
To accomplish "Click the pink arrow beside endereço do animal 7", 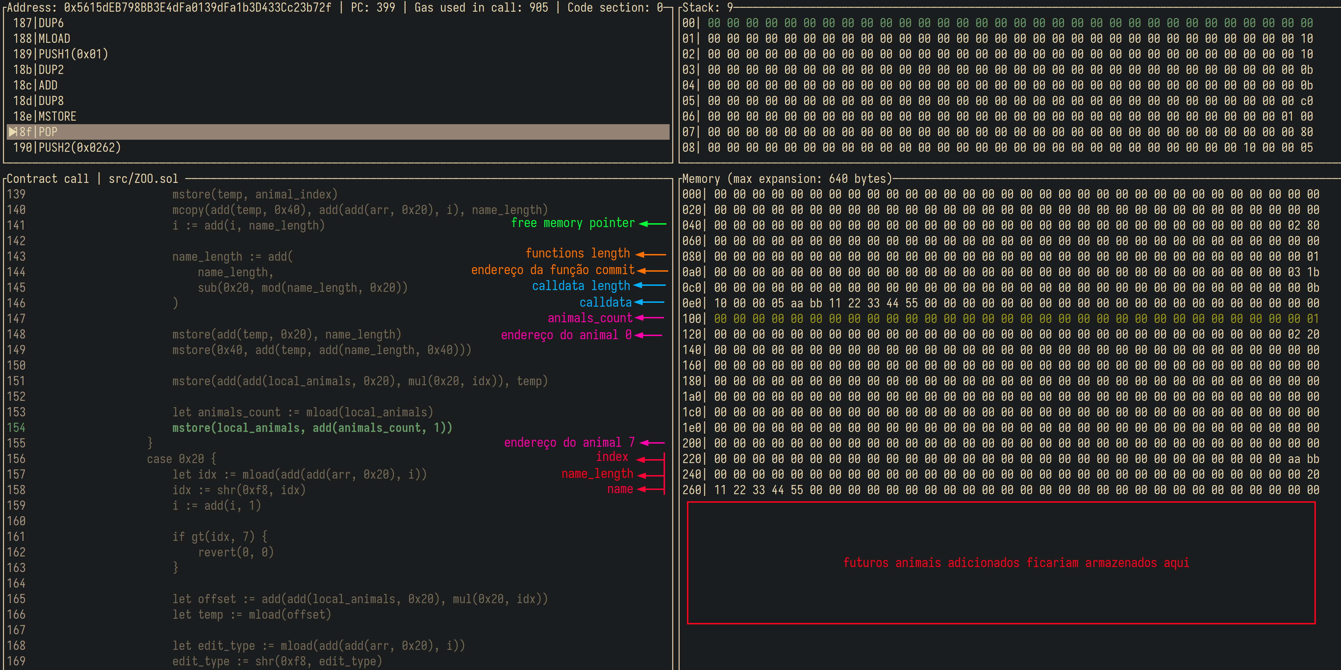I will (x=652, y=443).
